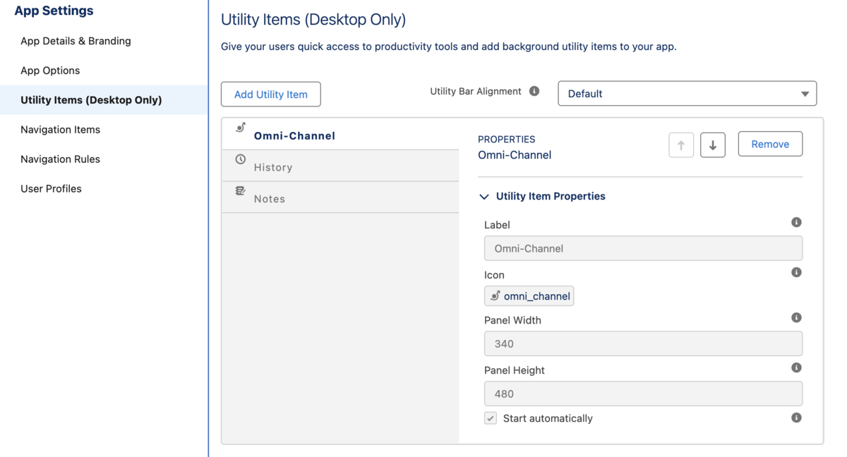Select the History utility item row
The width and height of the screenshot is (847, 457).
[x=340, y=166]
